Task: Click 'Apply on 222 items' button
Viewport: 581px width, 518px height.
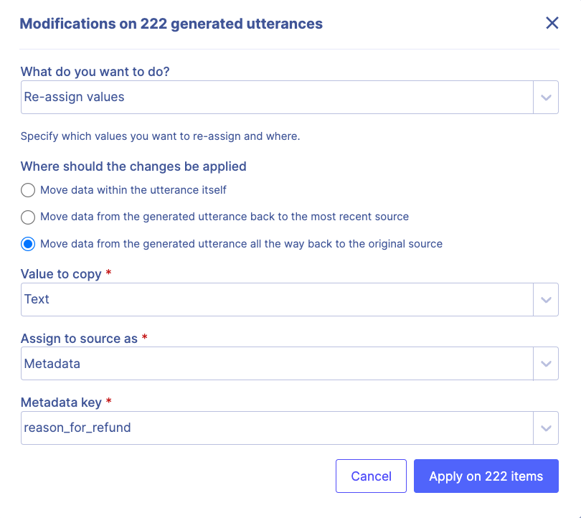Action: [486, 476]
